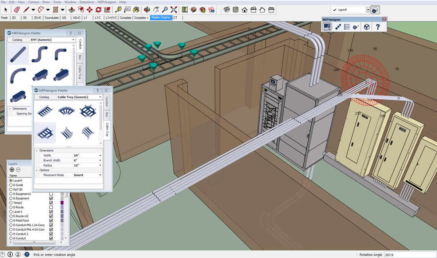Screen dimensions: 437x258
Task: Click Temp2 layer purple color swatch
Action: point(62,203)
